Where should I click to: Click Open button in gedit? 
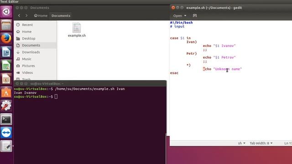point(177,16)
